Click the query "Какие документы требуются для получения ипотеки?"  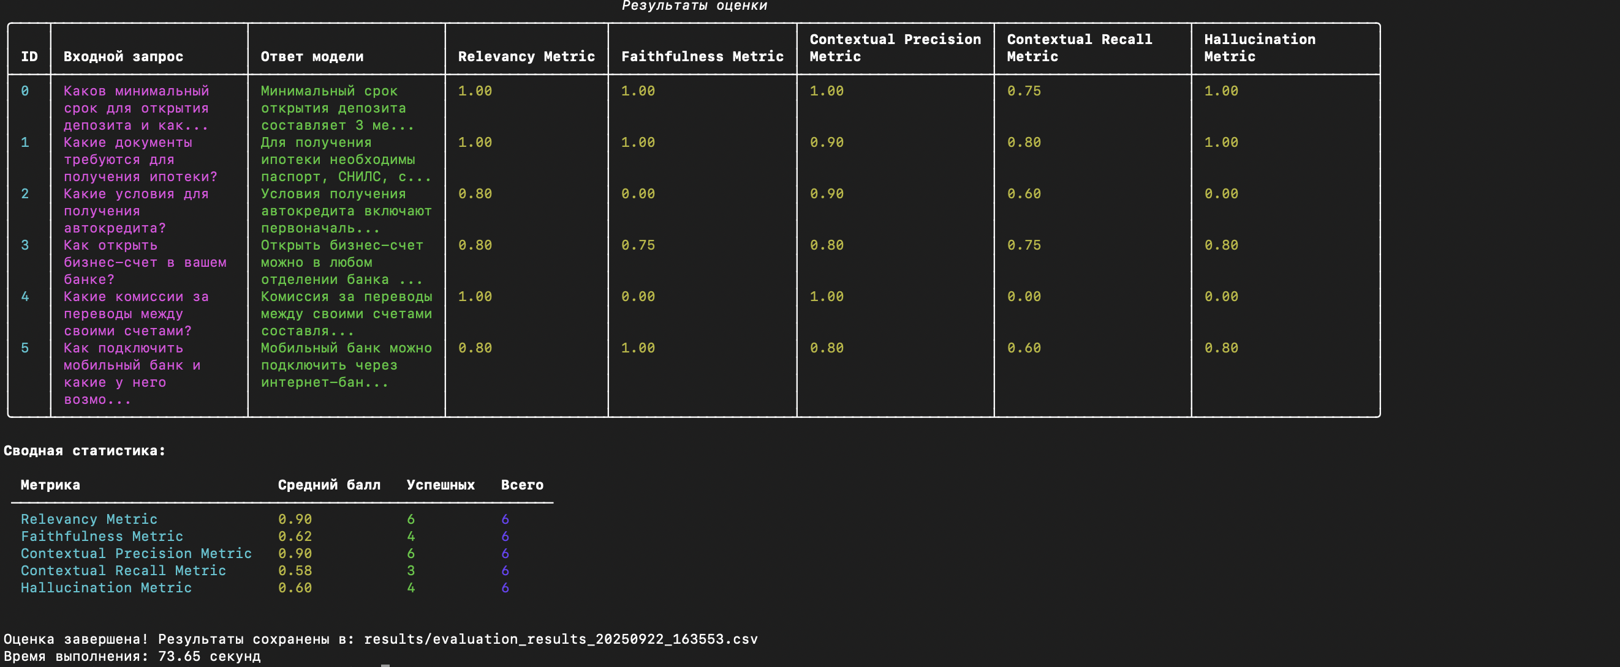point(140,160)
